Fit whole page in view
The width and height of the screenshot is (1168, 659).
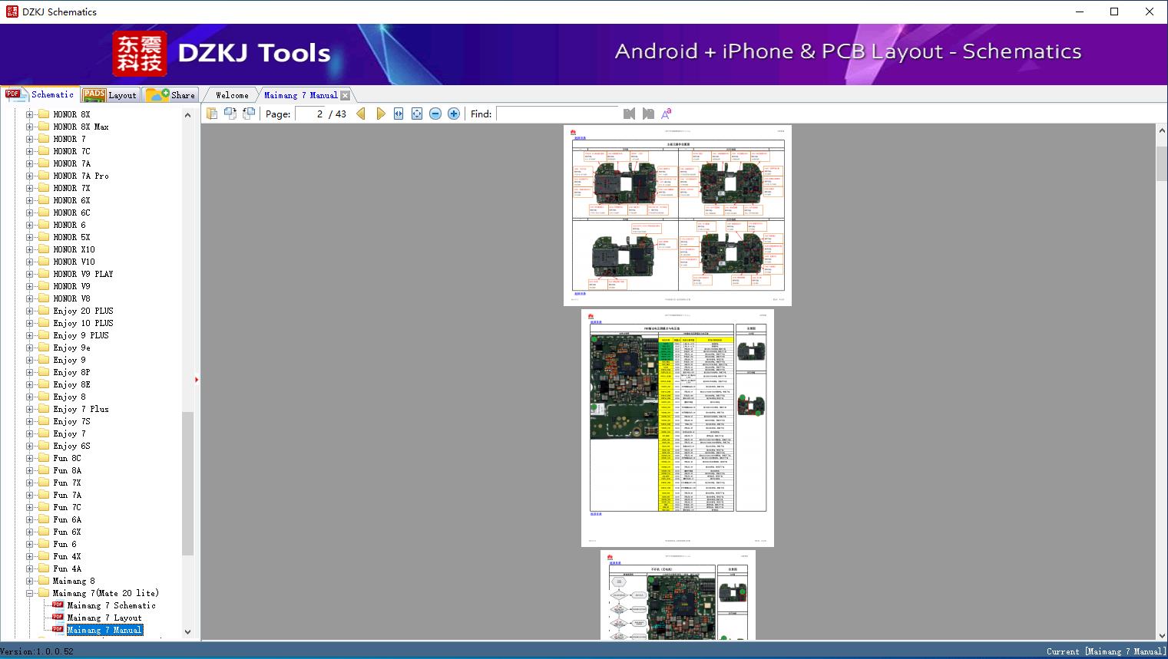coord(417,114)
